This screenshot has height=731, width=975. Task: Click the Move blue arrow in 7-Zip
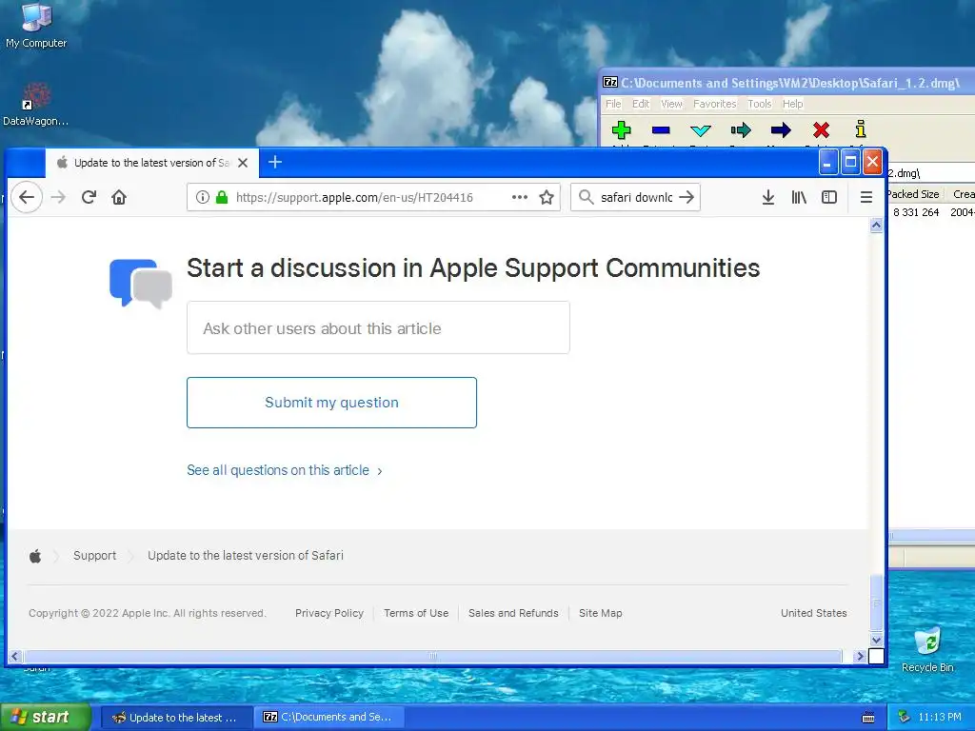coord(781,129)
